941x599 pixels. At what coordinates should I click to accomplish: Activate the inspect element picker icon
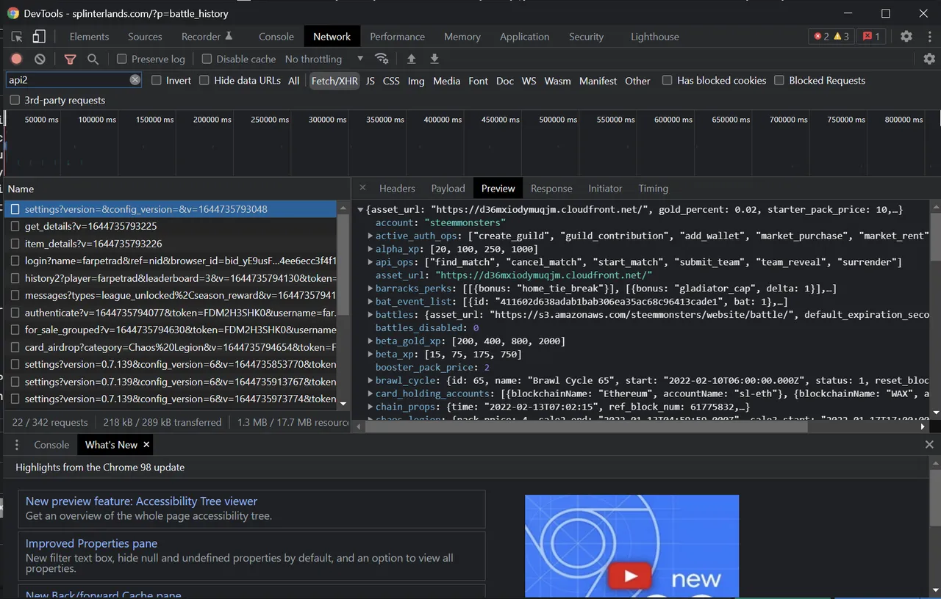[x=16, y=37]
